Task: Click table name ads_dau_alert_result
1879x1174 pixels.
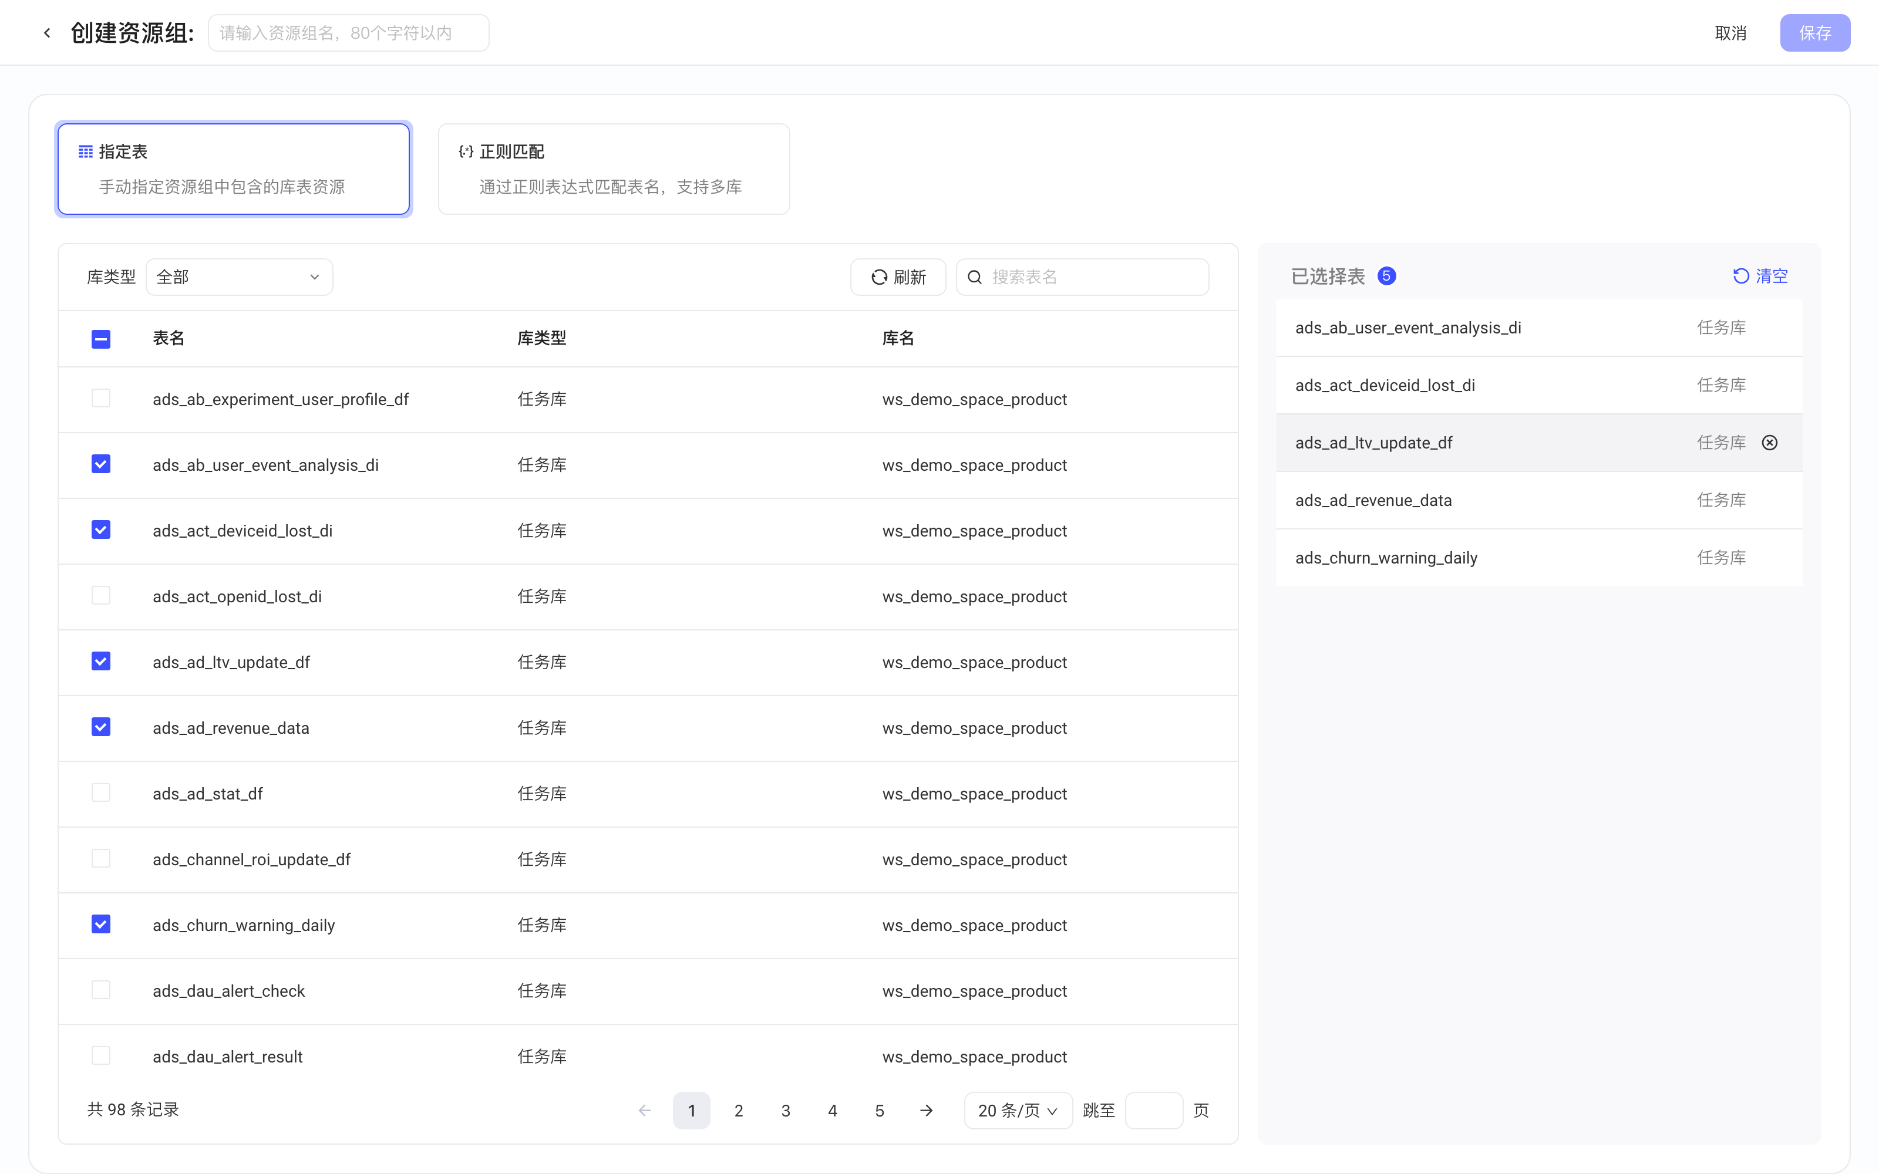Action: point(227,1057)
